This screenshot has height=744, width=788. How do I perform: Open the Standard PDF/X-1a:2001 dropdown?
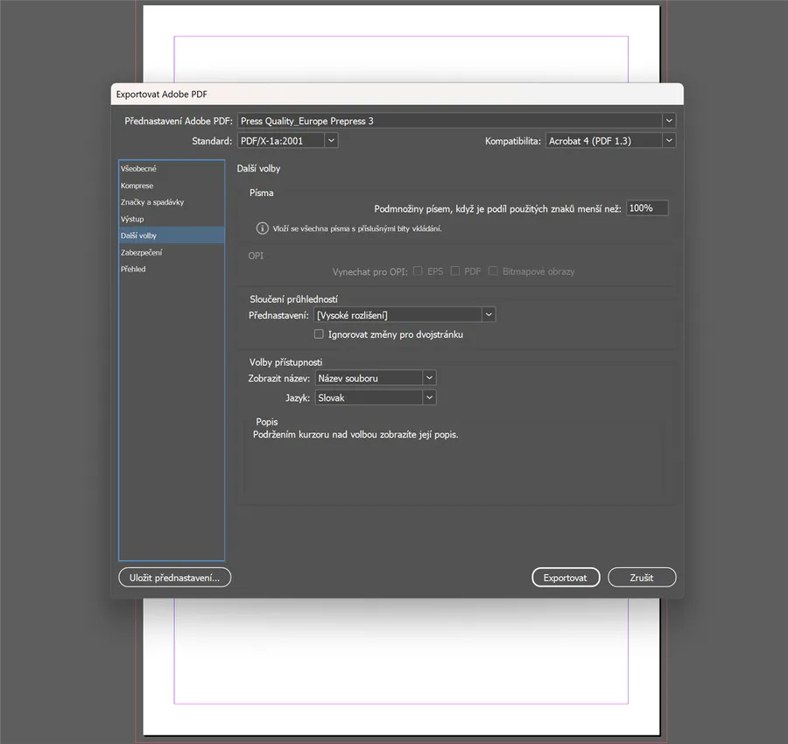click(287, 141)
